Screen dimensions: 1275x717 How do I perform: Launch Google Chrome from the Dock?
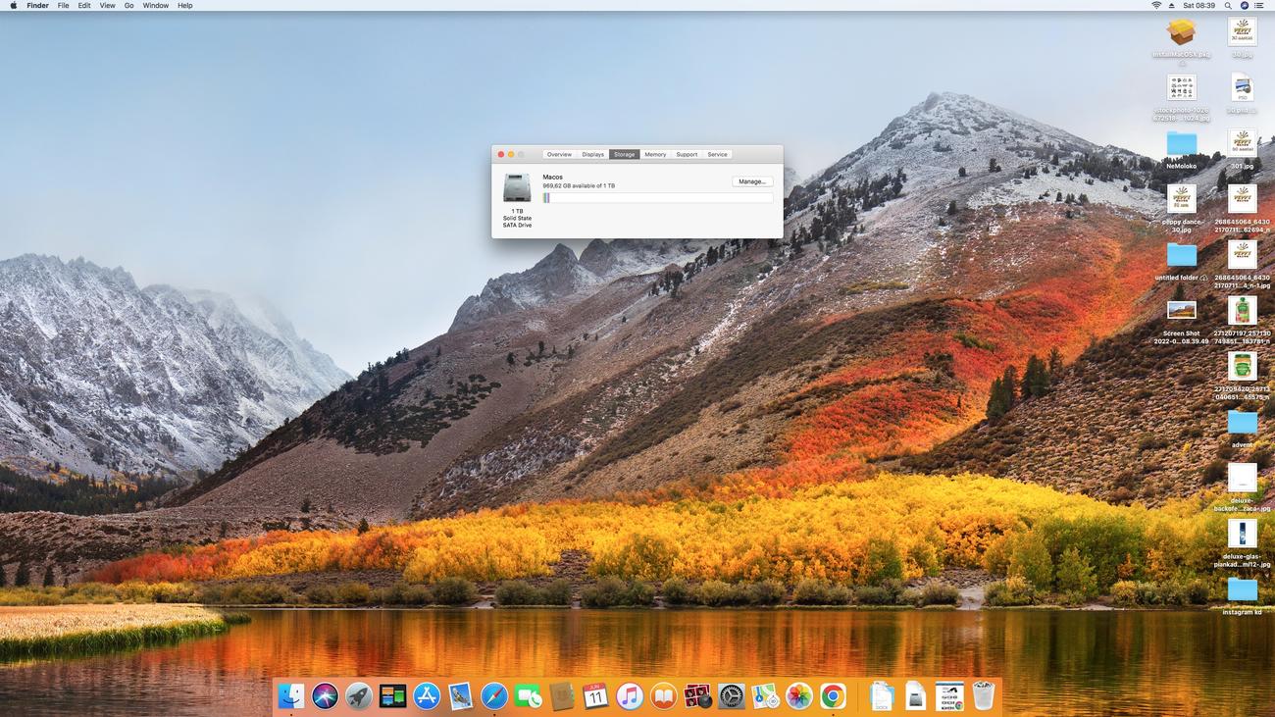point(833,695)
